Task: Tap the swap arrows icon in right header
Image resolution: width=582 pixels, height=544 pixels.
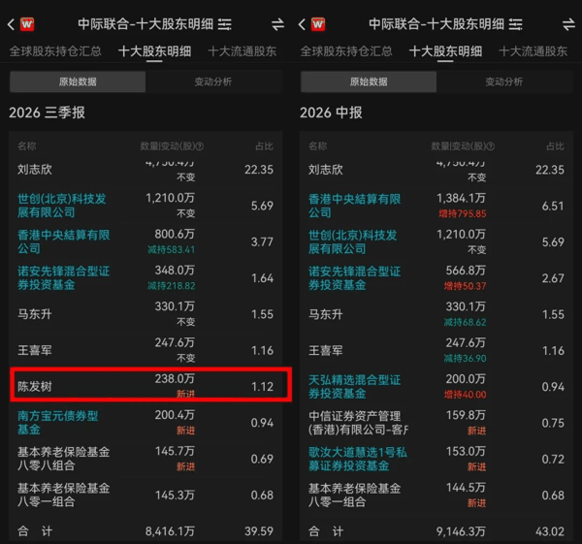Action: click(568, 24)
